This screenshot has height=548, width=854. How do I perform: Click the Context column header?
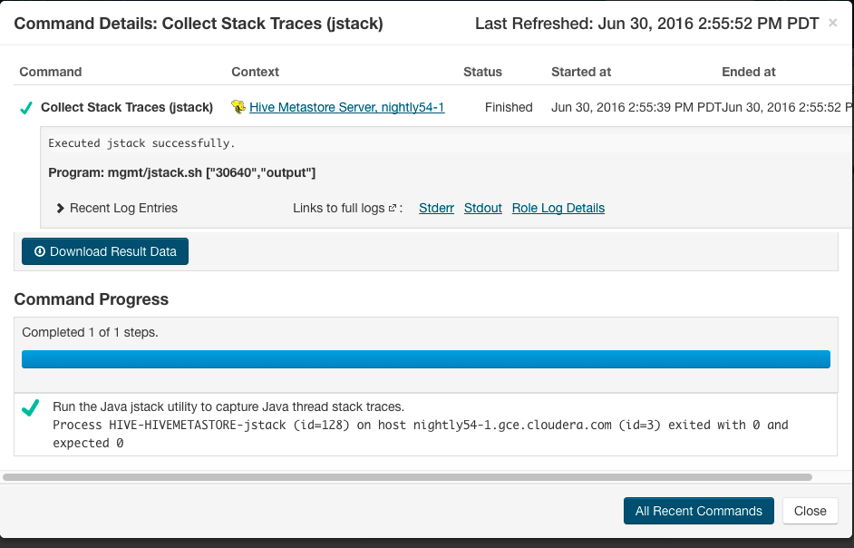click(256, 72)
